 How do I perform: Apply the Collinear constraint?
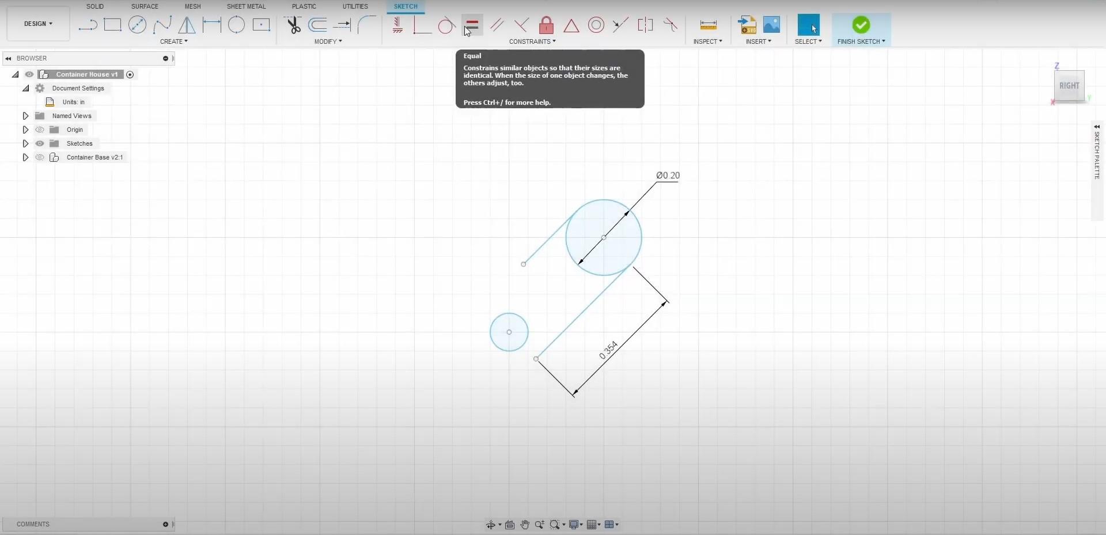620,25
